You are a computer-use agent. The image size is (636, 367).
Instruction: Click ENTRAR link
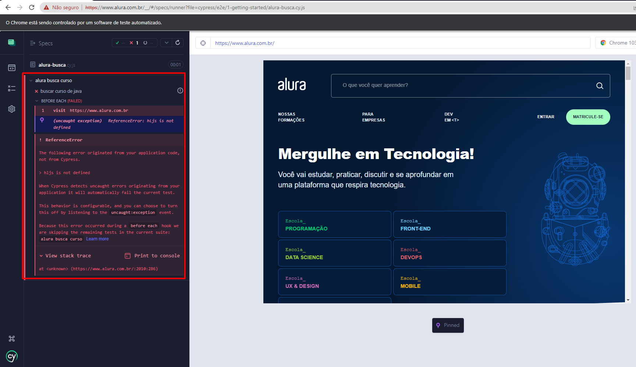point(546,117)
